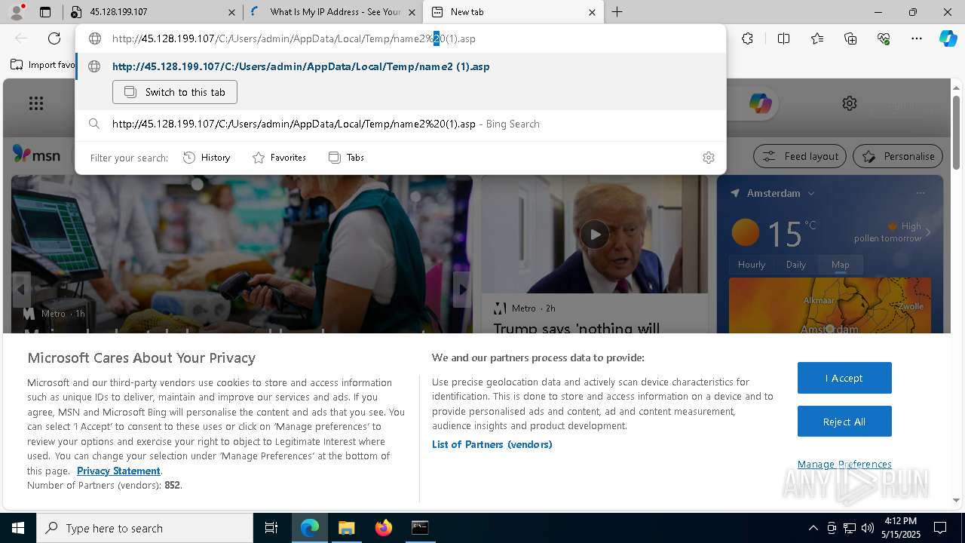Select Daily weather tab
This screenshot has width=965, height=543.
tap(796, 265)
